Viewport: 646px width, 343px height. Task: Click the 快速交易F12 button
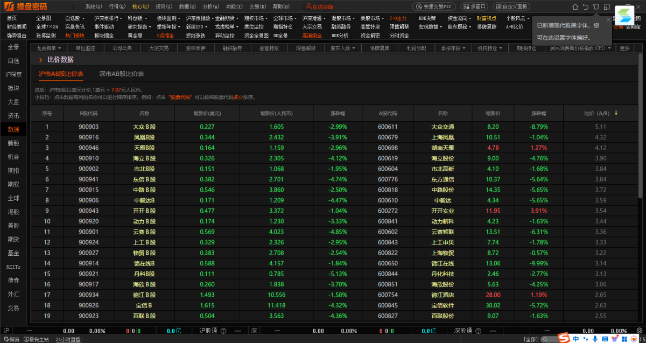pyautogui.click(x=434, y=6)
